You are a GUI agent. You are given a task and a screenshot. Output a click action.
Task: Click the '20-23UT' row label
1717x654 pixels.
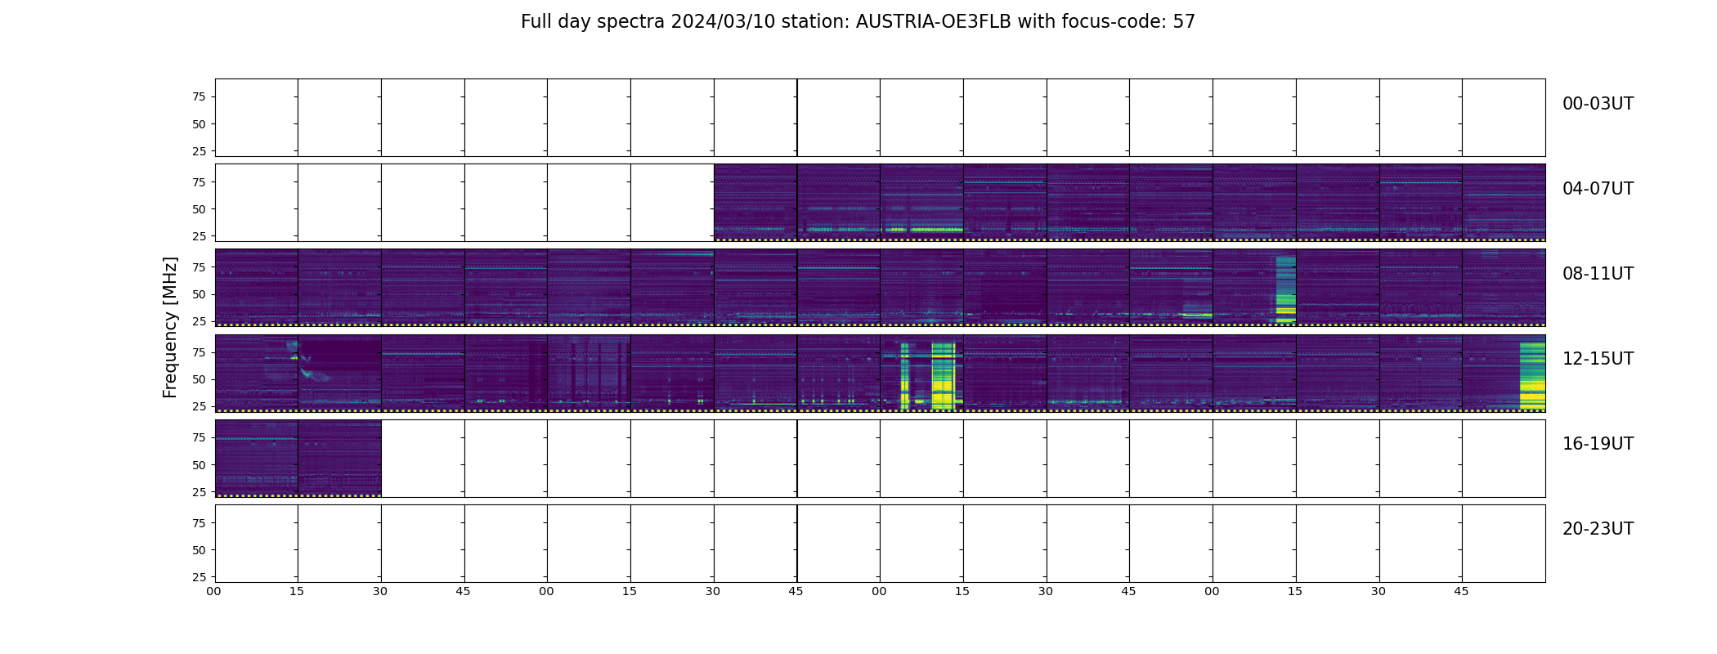(1598, 529)
